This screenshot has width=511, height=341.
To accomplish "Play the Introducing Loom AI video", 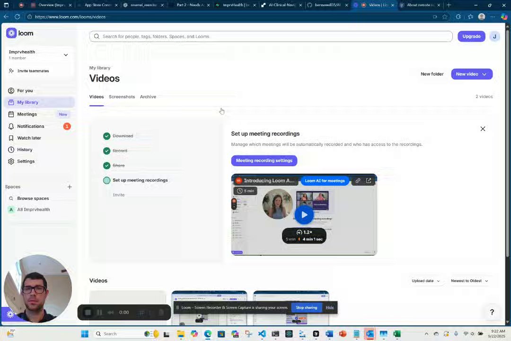I will [x=304, y=215].
